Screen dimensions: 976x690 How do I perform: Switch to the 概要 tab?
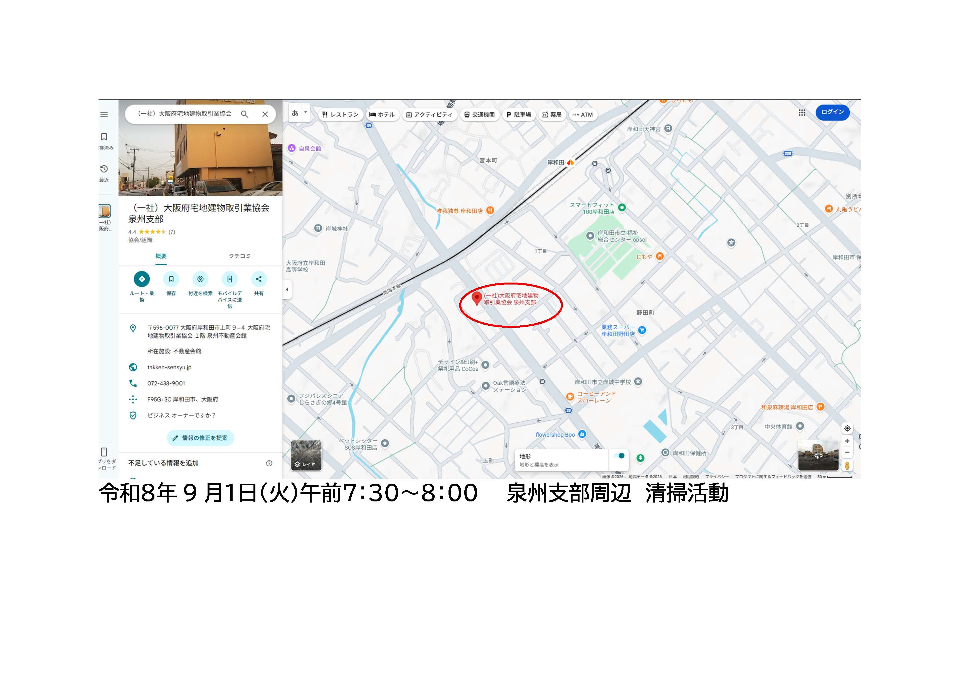(161, 256)
